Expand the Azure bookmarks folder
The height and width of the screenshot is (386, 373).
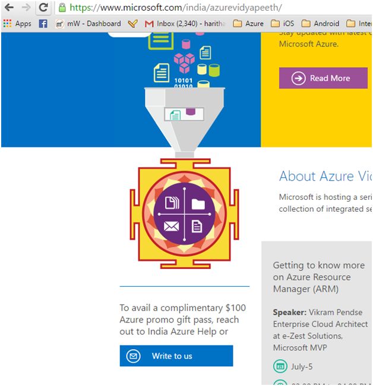point(248,24)
